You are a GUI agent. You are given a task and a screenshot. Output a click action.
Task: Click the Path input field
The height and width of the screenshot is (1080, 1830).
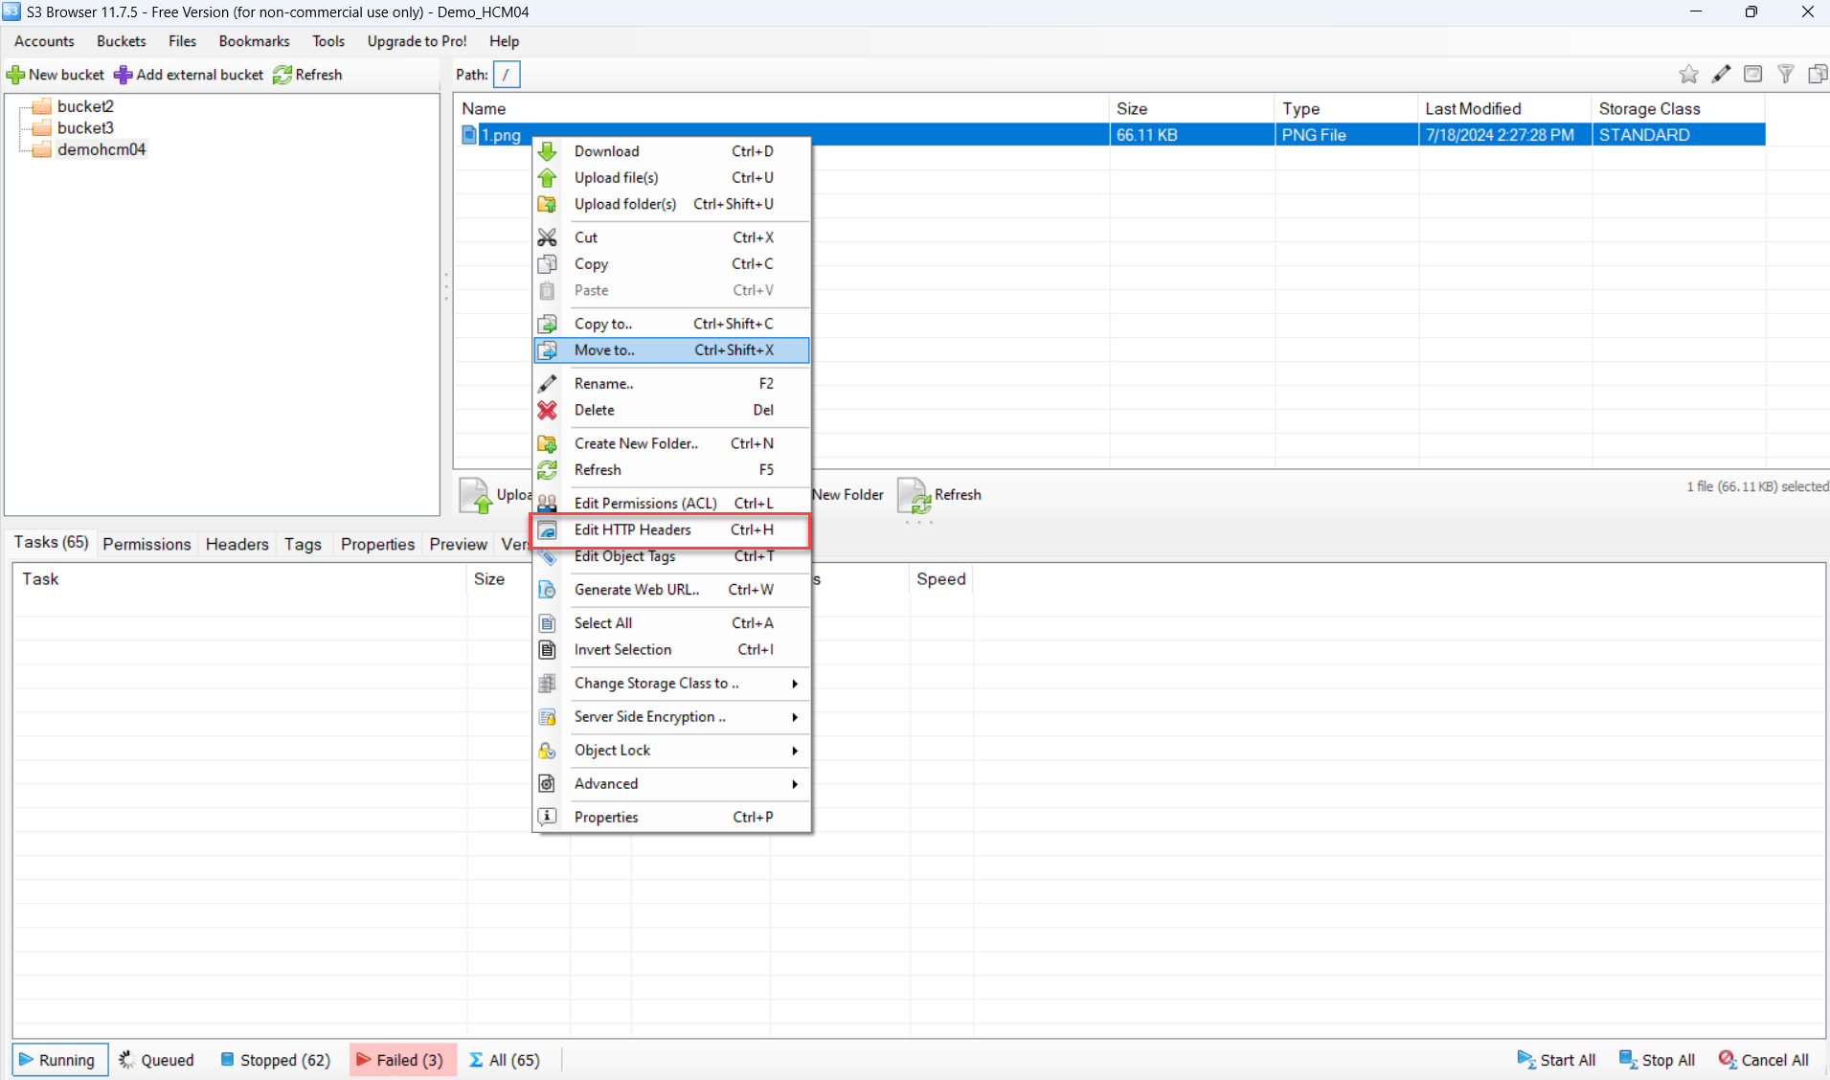507,75
